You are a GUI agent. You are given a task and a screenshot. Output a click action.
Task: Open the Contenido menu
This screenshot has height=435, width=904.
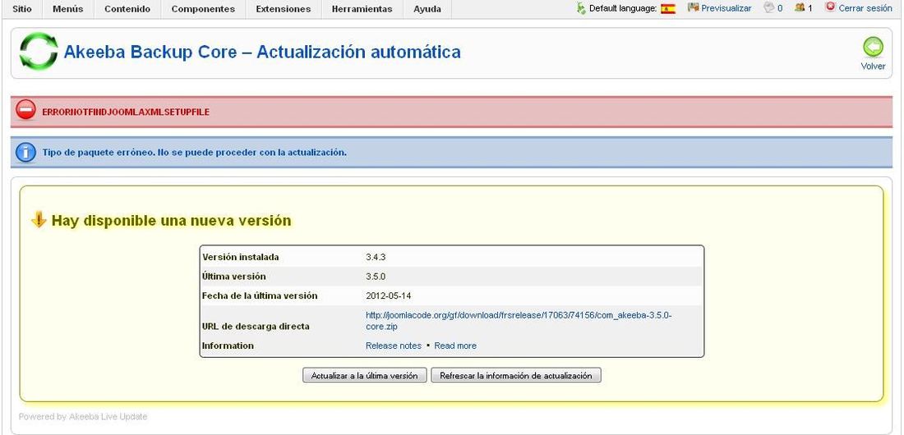127,9
